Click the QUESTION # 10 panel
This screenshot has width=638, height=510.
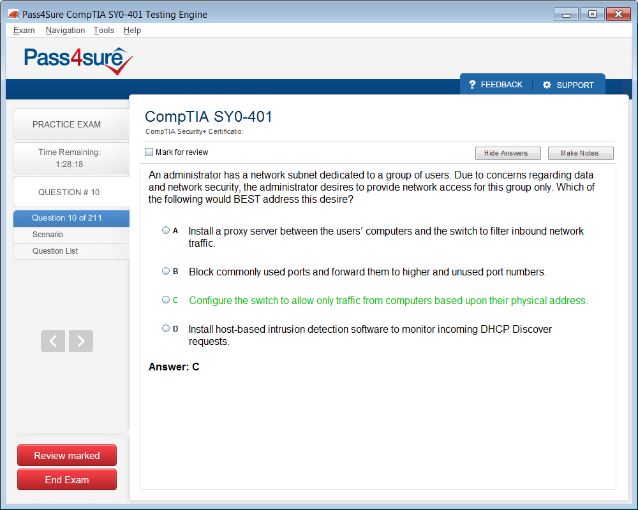tap(71, 192)
